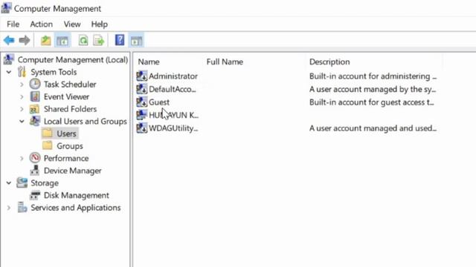
Task: Click the Export List toolbar icon
Action: point(99,40)
